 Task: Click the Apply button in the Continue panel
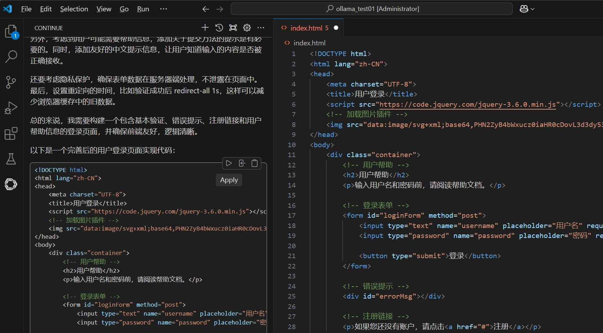tap(229, 180)
